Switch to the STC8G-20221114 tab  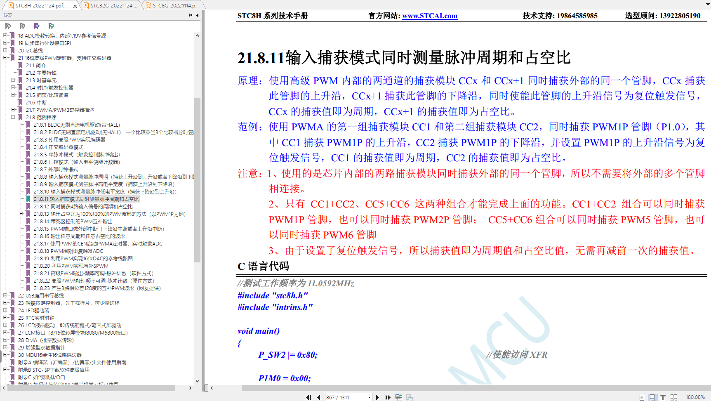coord(173,6)
